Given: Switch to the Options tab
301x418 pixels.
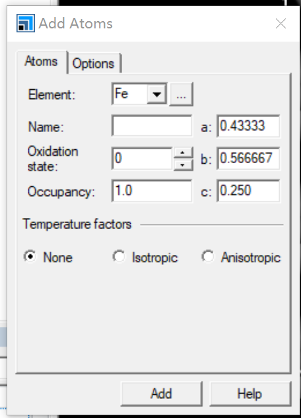Looking at the screenshot, I should [94, 63].
